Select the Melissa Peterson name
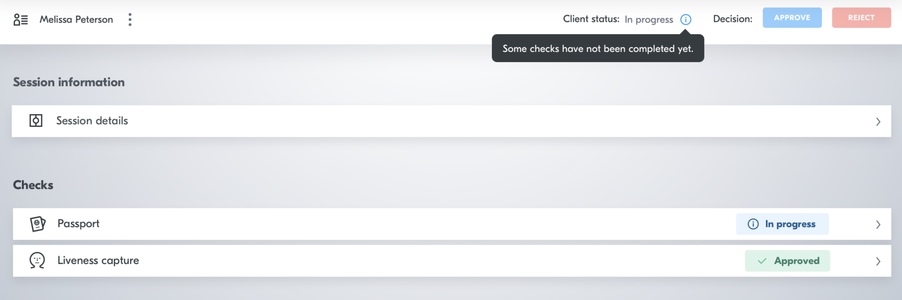 (76, 20)
